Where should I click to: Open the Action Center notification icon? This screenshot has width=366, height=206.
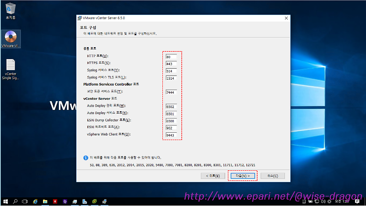tap(357, 201)
